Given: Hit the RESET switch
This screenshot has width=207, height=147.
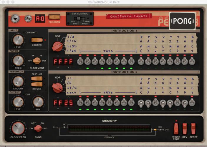Looking at the screenshot, I should coord(193,128).
